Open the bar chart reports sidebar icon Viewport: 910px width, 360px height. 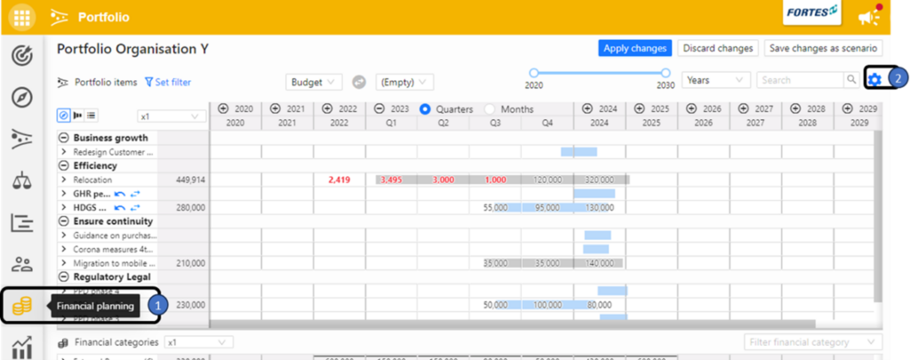click(x=22, y=348)
